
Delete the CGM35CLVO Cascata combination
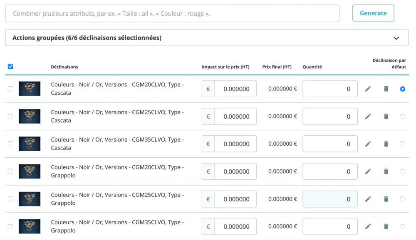(x=386, y=144)
